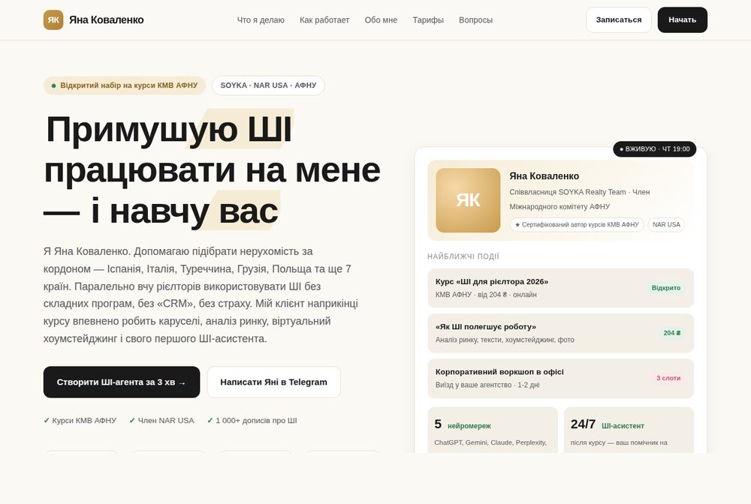Click the ✓ Член NAR USA text
The width and height of the screenshot is (751, 504).
click(162, 421)
